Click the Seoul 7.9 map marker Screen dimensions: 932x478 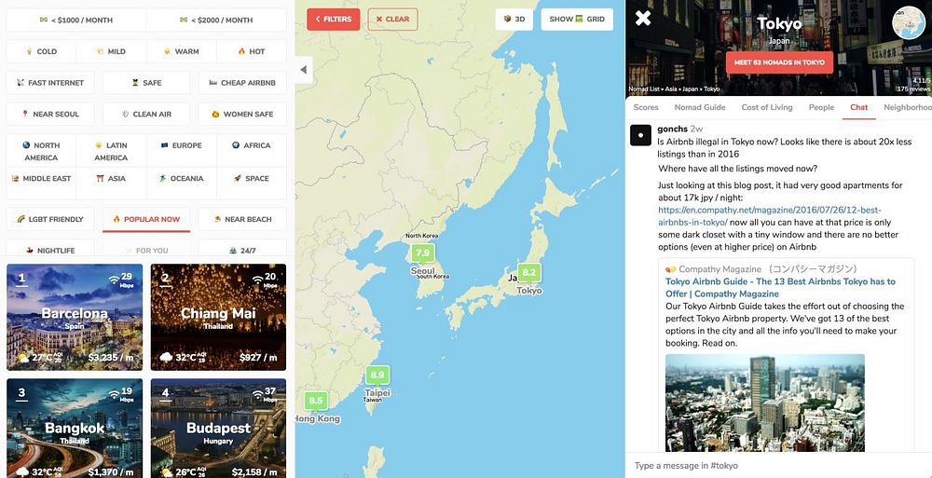pyautogui.click(x=422, y=253)
